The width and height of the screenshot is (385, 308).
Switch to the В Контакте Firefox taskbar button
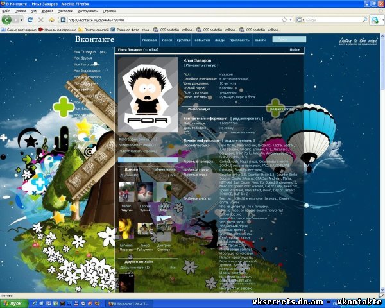tap(129, 304)
